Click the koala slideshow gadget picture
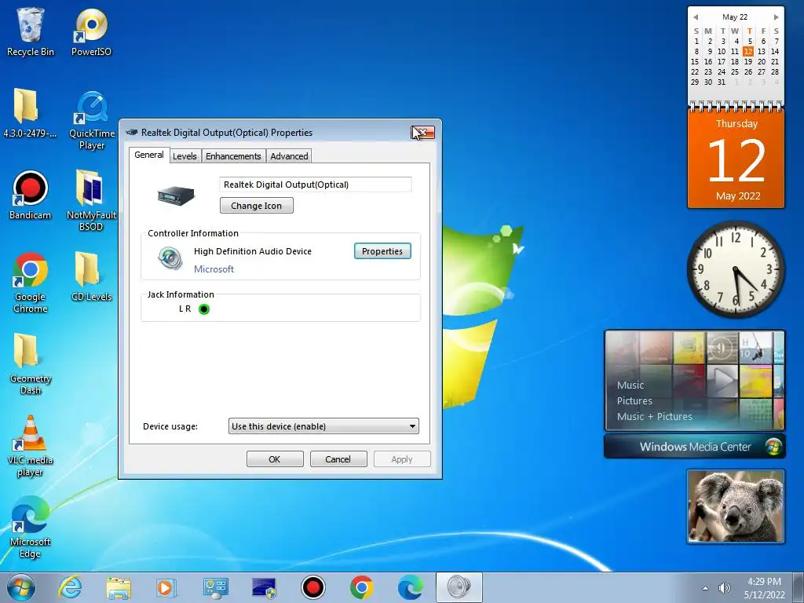Viewport: 804px width, 603px height. click(736, 506)
